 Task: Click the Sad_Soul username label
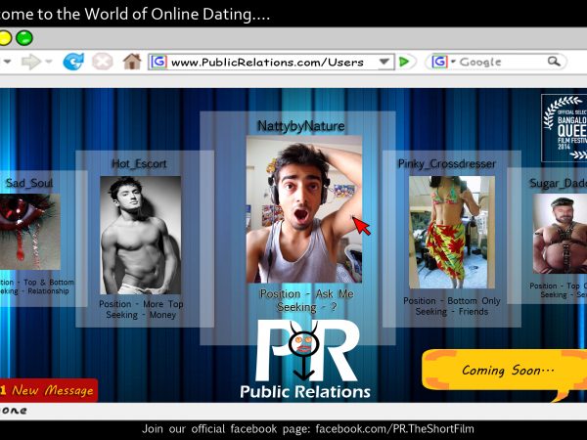pos(29,183)
